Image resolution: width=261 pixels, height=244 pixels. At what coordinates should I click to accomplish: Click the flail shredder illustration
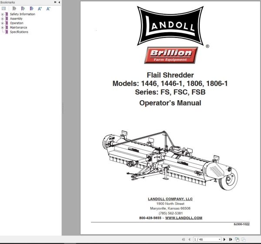170,160
